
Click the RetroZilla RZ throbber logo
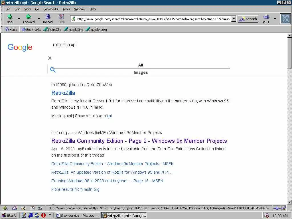pyautogui.click(x=285, y=19)
